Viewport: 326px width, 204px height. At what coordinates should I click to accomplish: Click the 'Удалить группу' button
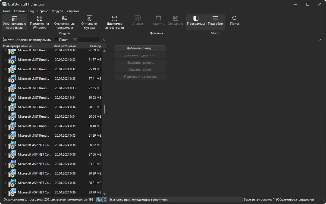[x=140, y=70]
